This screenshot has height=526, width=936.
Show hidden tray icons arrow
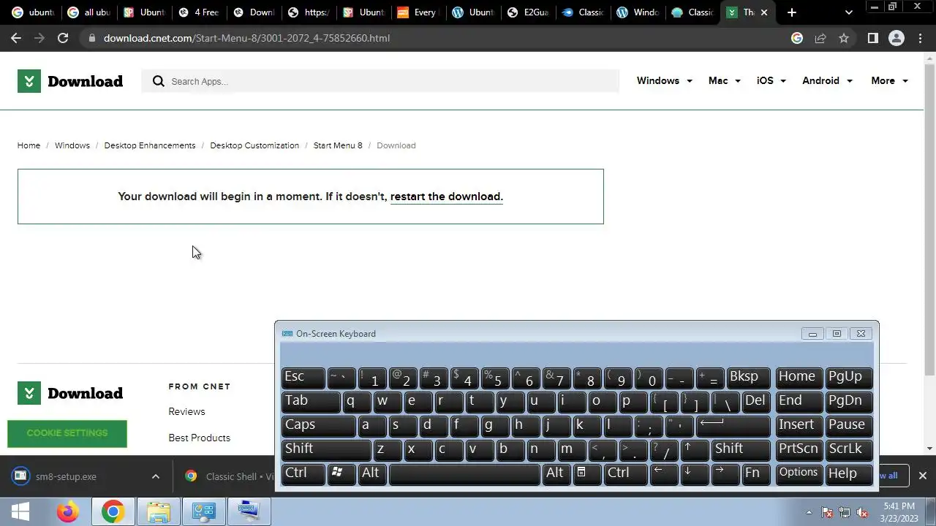tap(809, 512)
